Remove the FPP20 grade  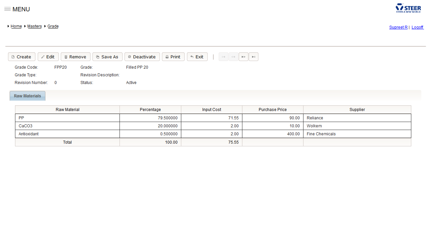(x=75, y=57)
